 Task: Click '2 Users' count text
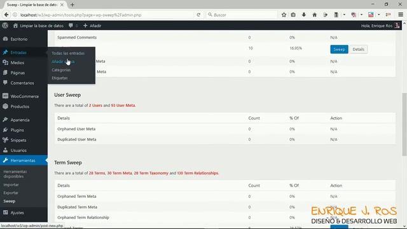pyautogui.click(x=95, y=106)
